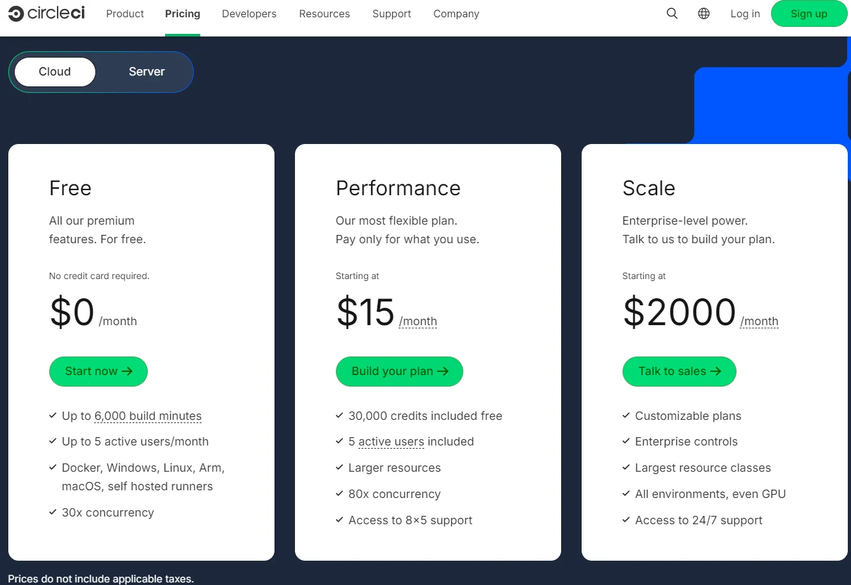The width and height of the screenshot is (851, 585).
Task: Open the Product menu
Action: click(125, 13)
